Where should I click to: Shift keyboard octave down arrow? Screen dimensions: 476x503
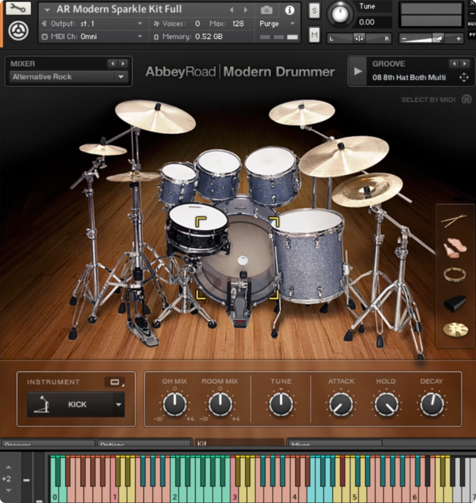(x=9, y=491)
